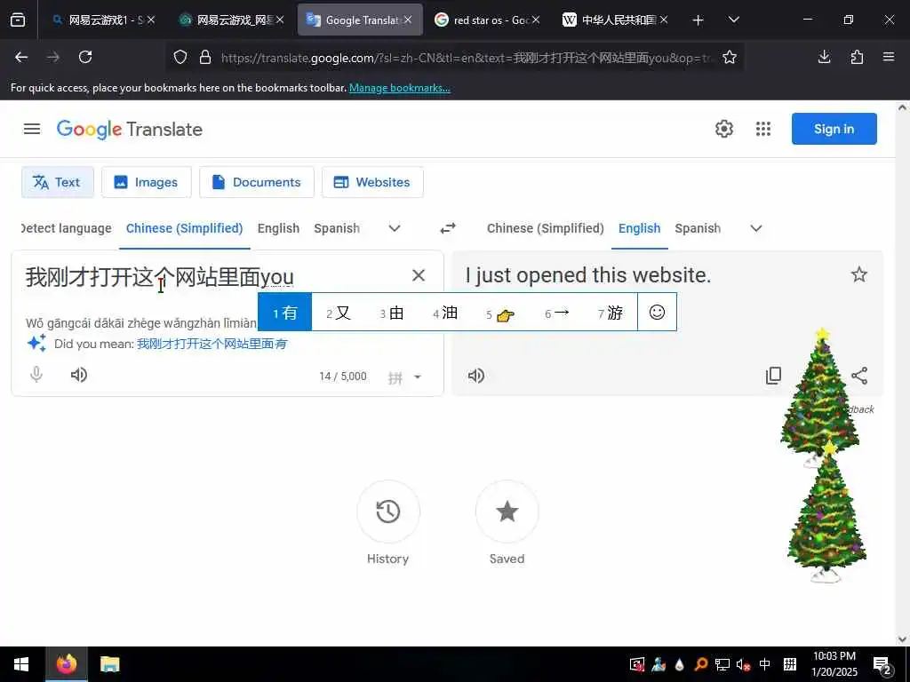
Task: Open File Explorer from taskbar
Action: (x=109, y=664)
